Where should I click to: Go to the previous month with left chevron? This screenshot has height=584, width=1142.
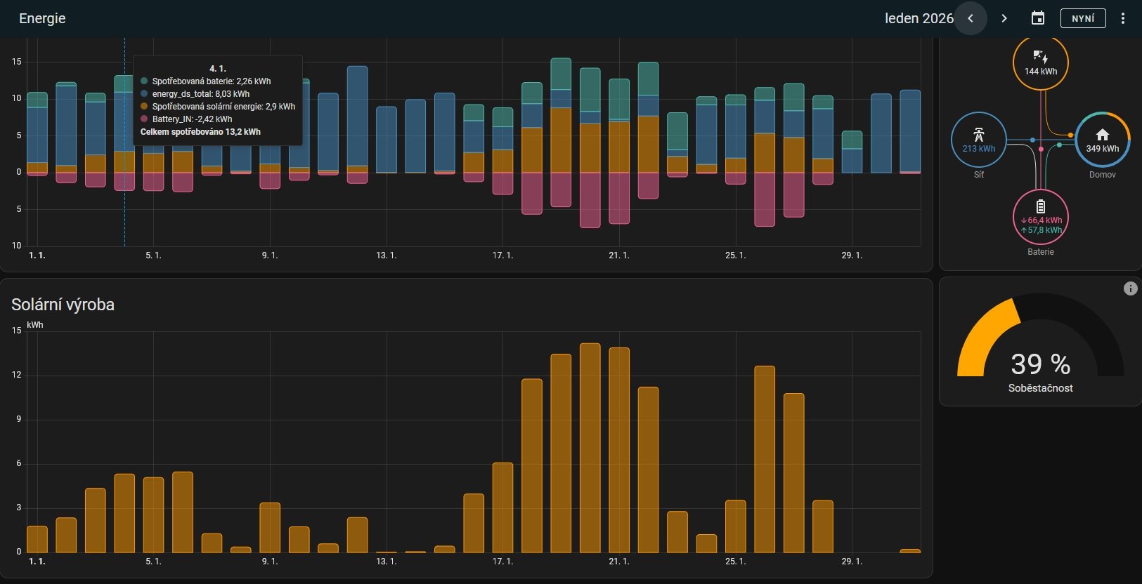(x=971, y=18)
